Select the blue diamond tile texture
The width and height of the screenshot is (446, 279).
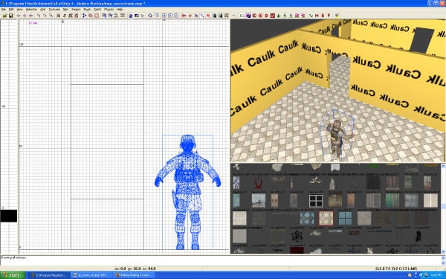(x=307, y=218)
